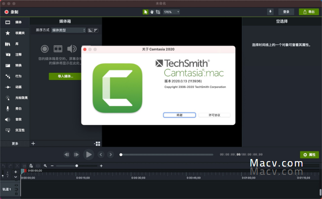Click the green 属性 properties button
Screen dimensions: 322x199
pos(309,155)
